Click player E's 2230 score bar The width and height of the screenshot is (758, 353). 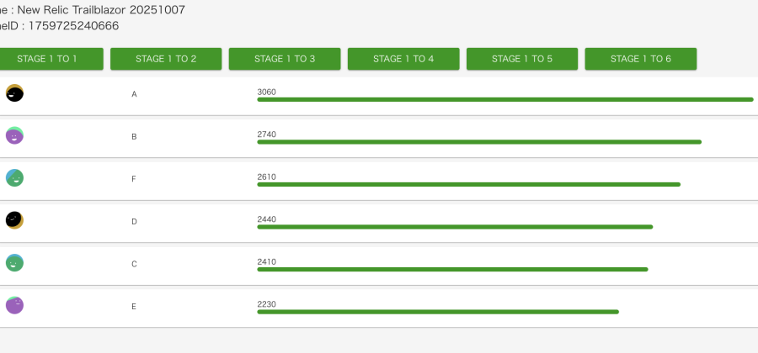pyautogui.click(x=437, y=312)
